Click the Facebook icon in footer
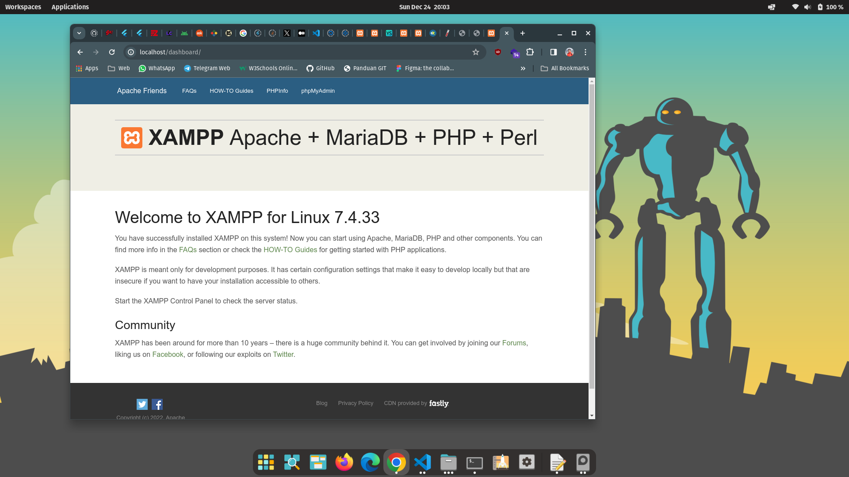849x477 pixels. 157,404
